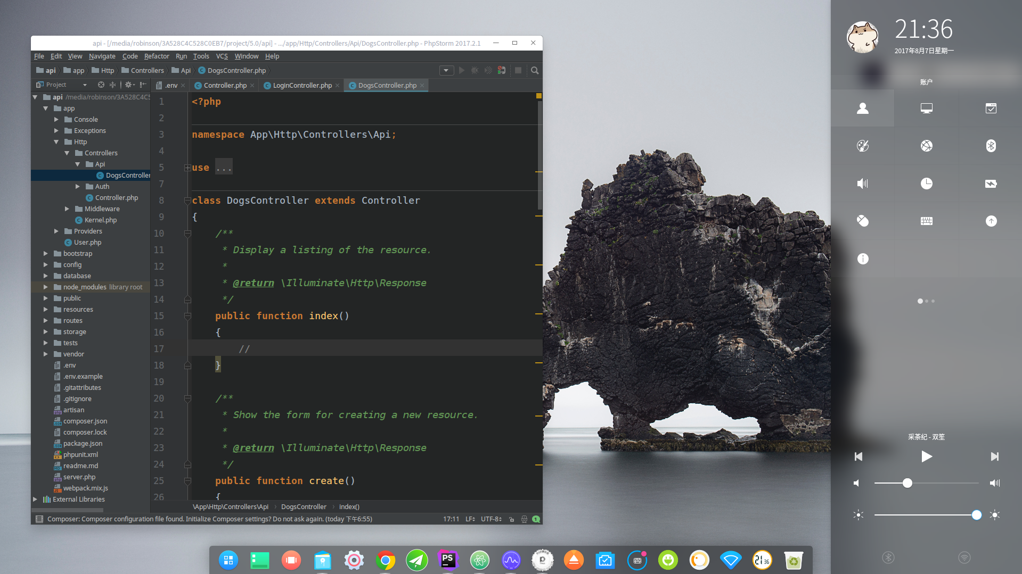Expand the Providers folder
The width and height of the screenshot is (1022, 574).
[x=56, y=231]
